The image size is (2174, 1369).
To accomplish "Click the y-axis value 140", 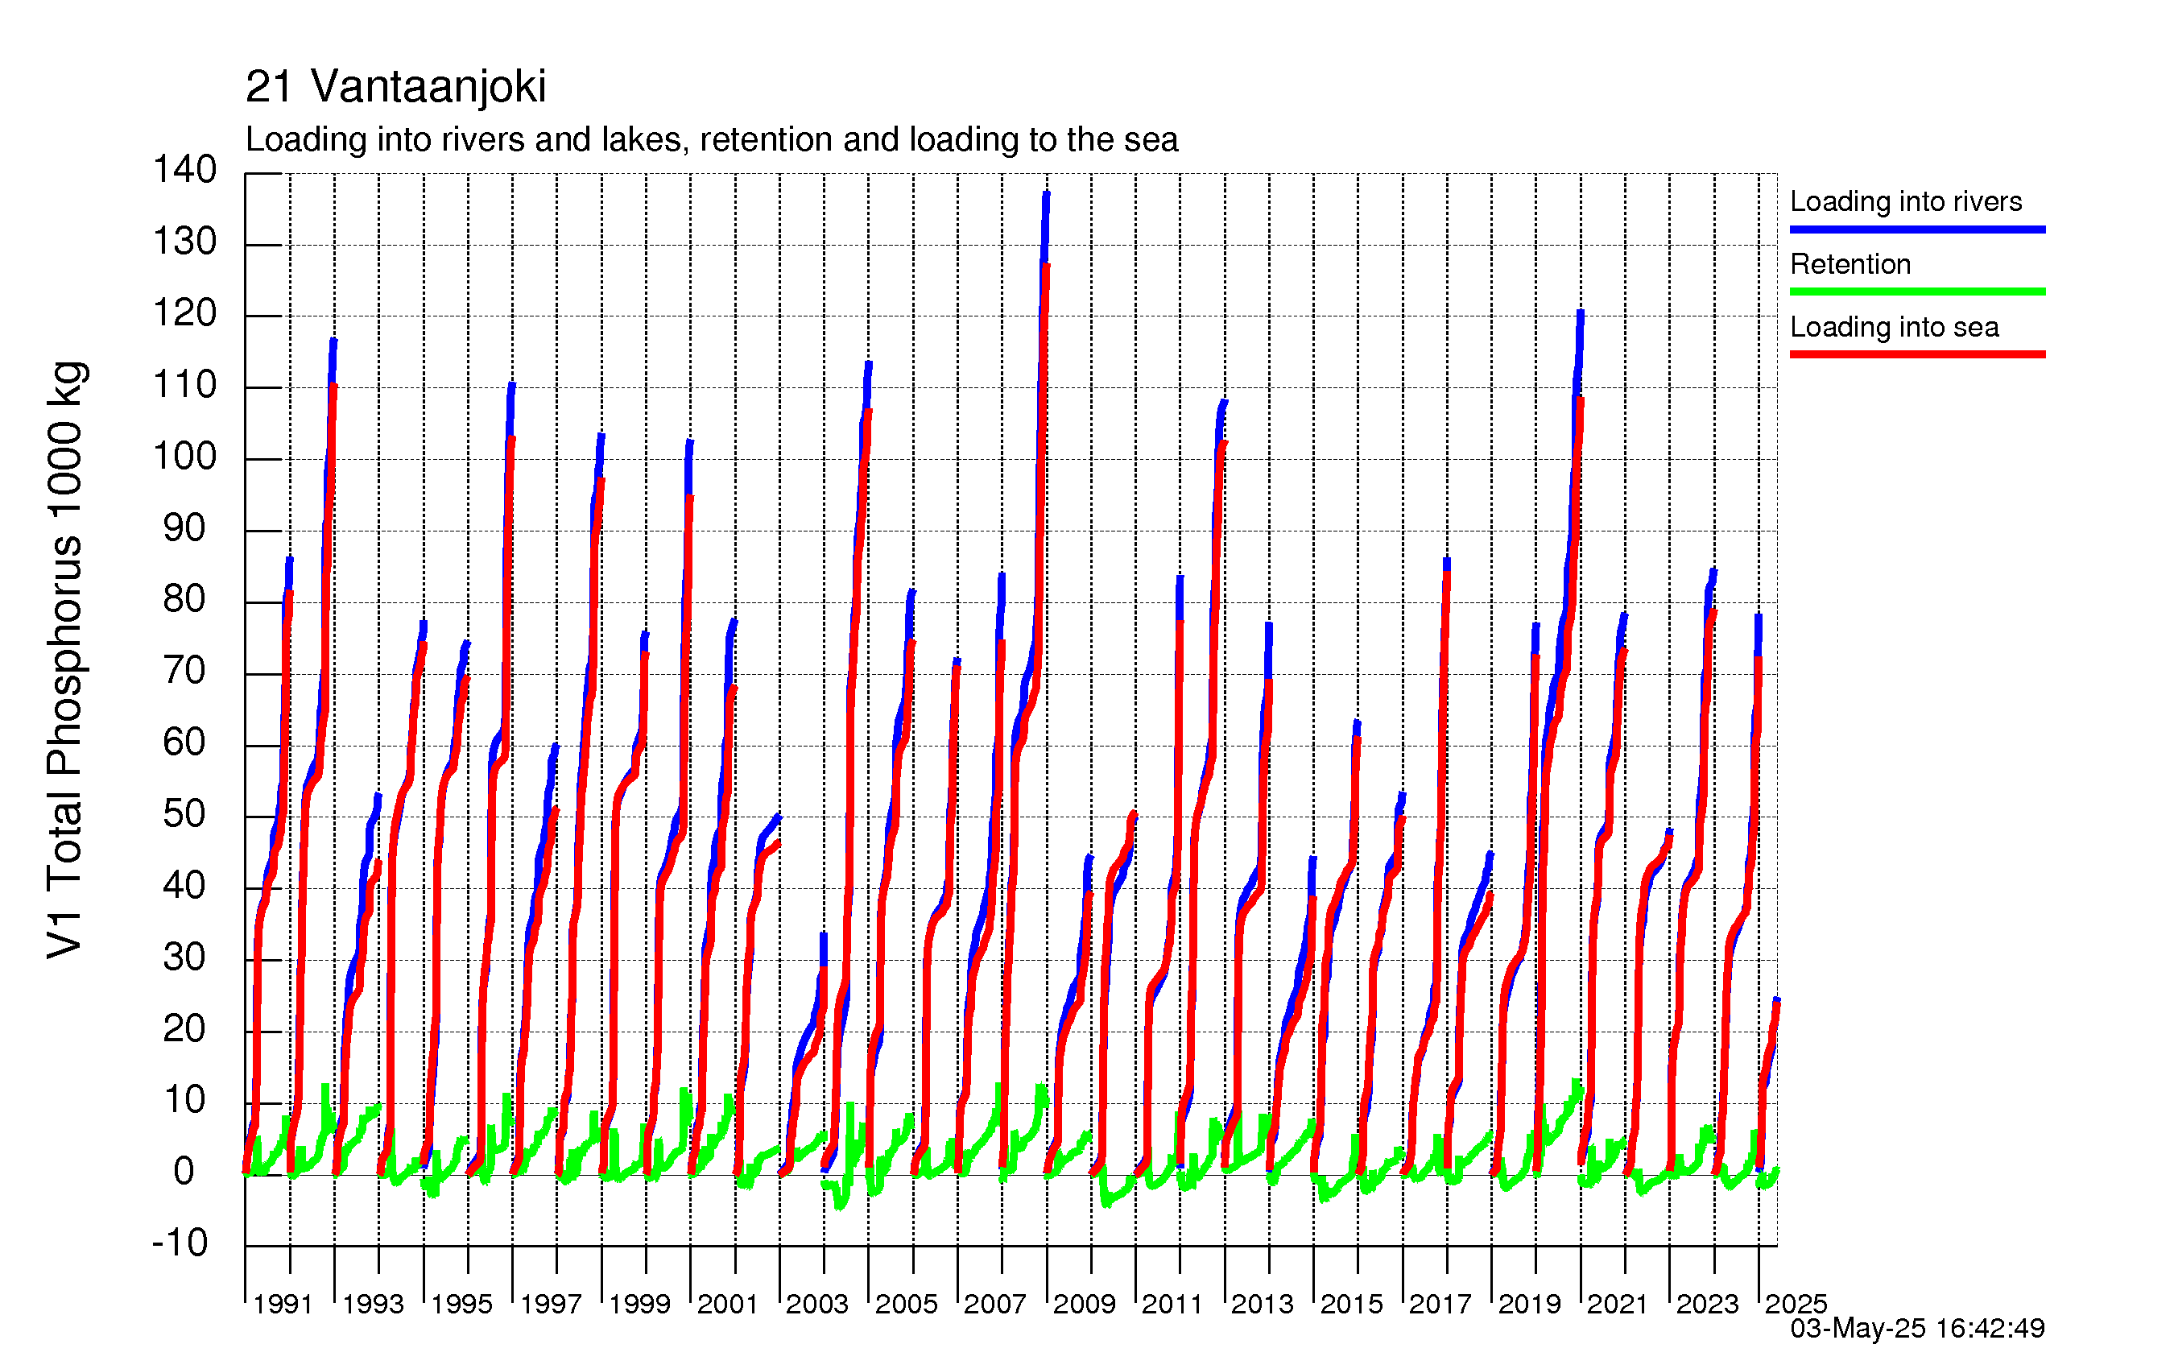I will (x=184, y=169).
